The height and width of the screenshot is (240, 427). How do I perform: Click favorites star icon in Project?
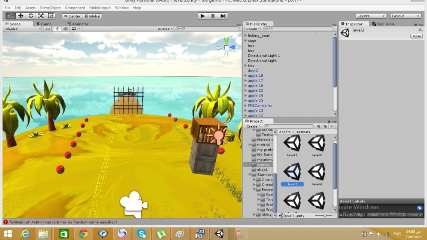(332, 126)
